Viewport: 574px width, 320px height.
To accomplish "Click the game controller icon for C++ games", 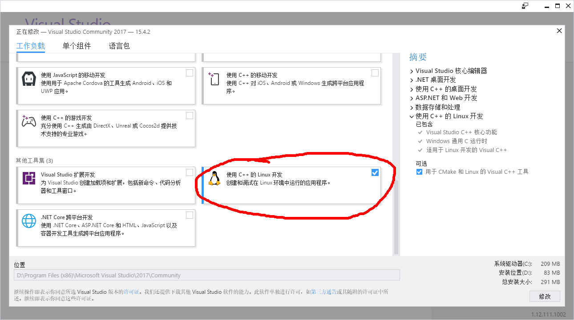I will click(29, 121).
